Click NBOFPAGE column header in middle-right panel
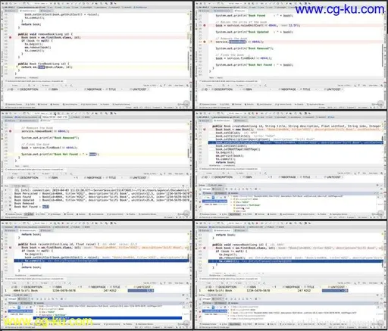The image size is (388, 331). point(288,177)
